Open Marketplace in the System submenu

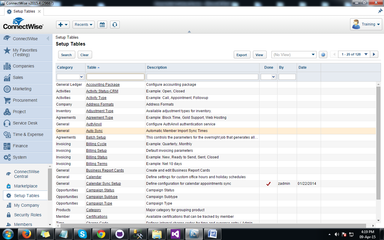click(25, 186)
